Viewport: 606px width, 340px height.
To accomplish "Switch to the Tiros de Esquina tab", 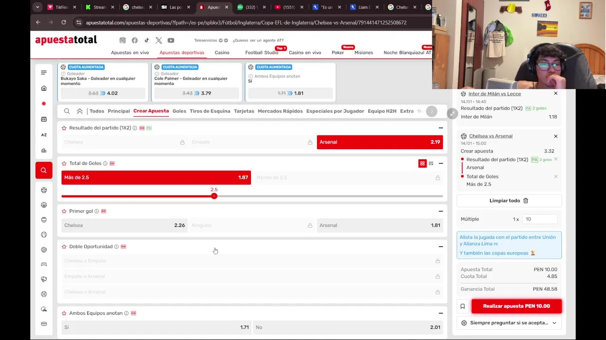I will 210,111.
